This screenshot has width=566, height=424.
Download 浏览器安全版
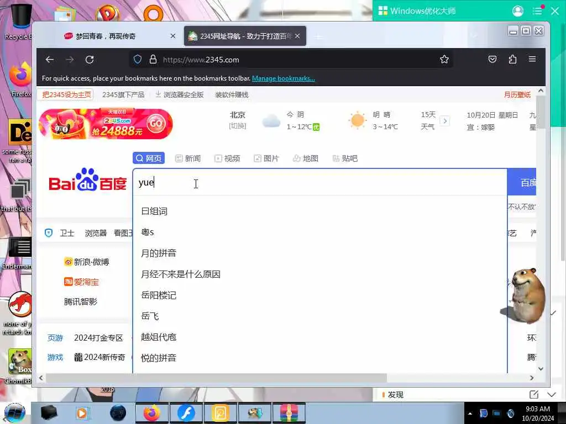(180, 94)
